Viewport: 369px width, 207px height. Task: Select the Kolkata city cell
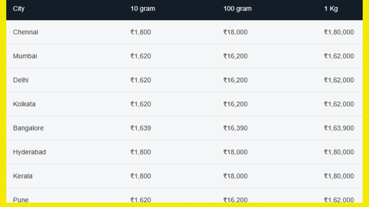coord(24,104)
